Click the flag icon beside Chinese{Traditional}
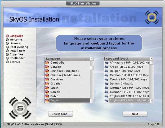 47,75
